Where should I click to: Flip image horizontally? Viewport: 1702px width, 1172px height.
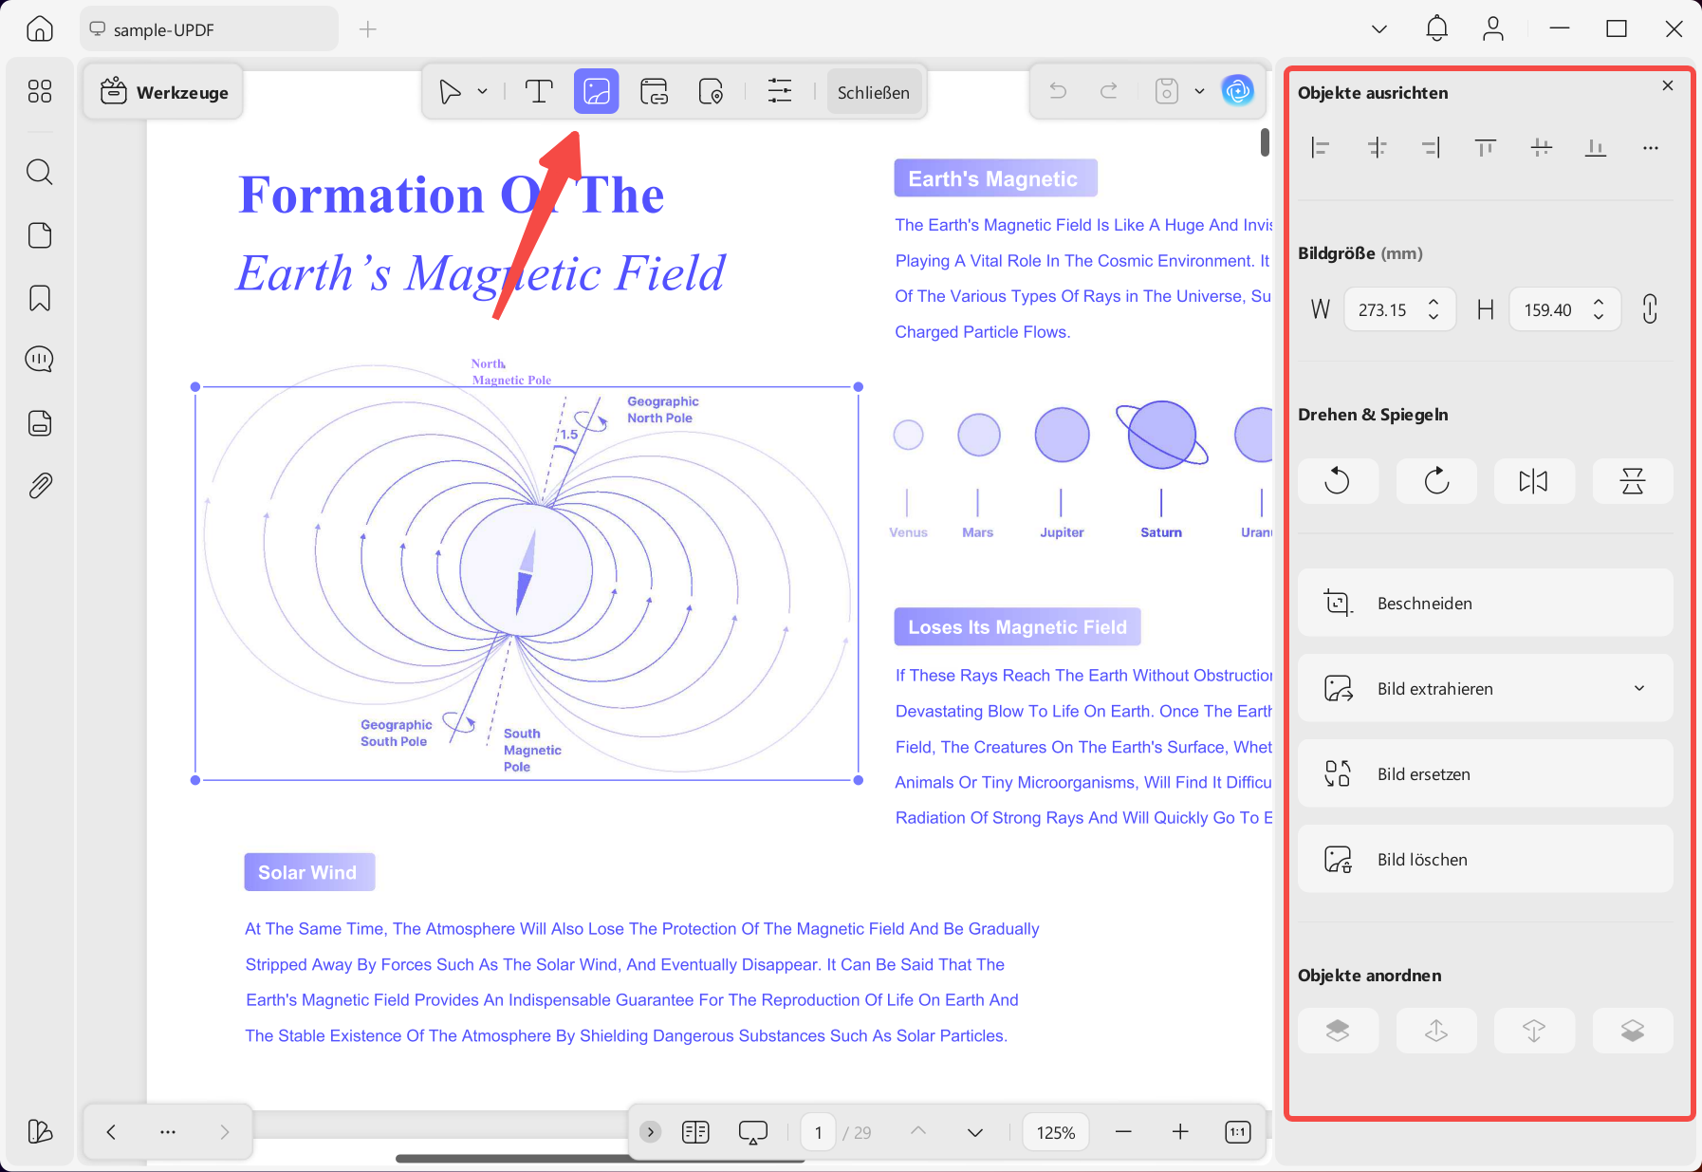coord(1534,481)
